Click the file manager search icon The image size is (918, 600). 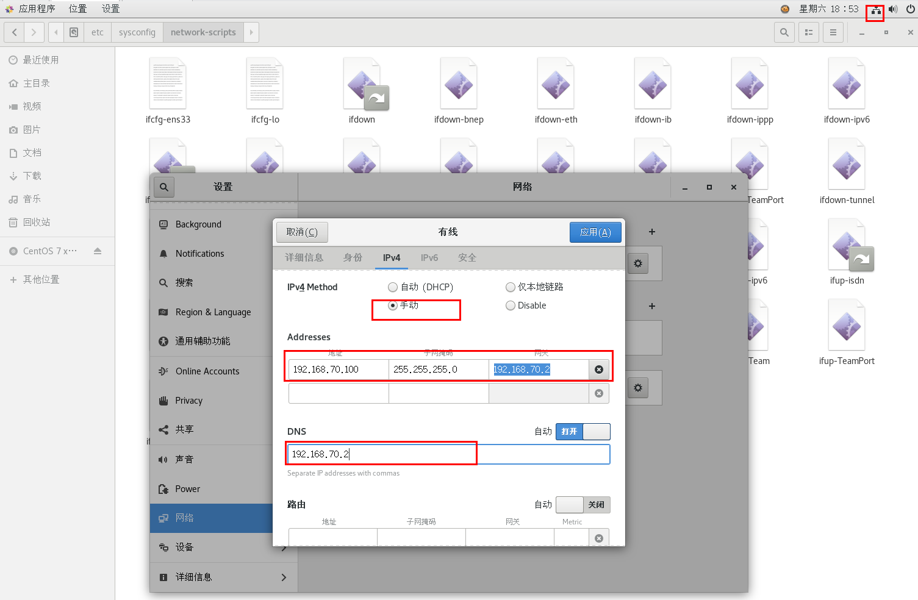784,32
